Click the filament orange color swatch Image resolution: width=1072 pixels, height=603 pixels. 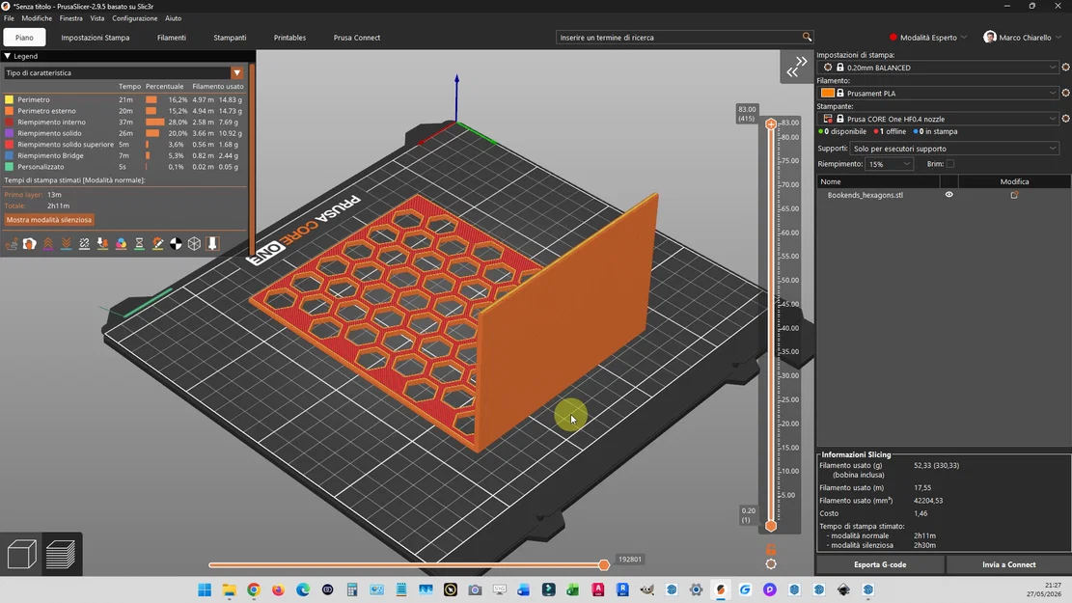tap(827, 93)
